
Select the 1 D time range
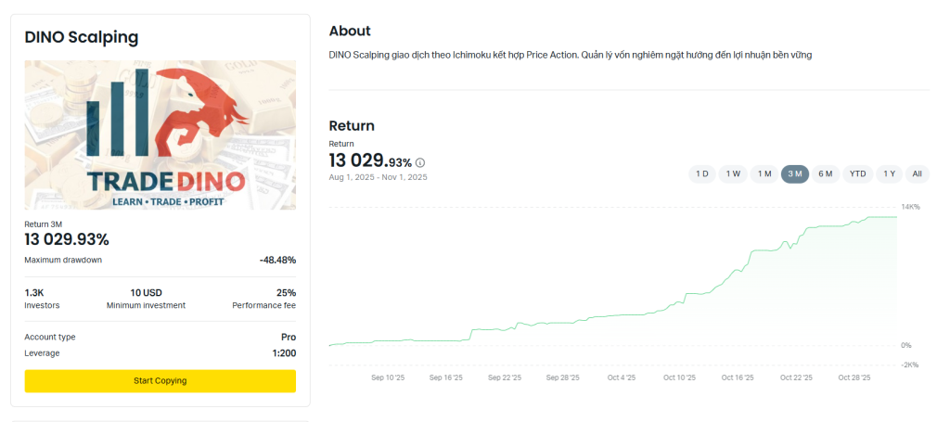point(702,173)
